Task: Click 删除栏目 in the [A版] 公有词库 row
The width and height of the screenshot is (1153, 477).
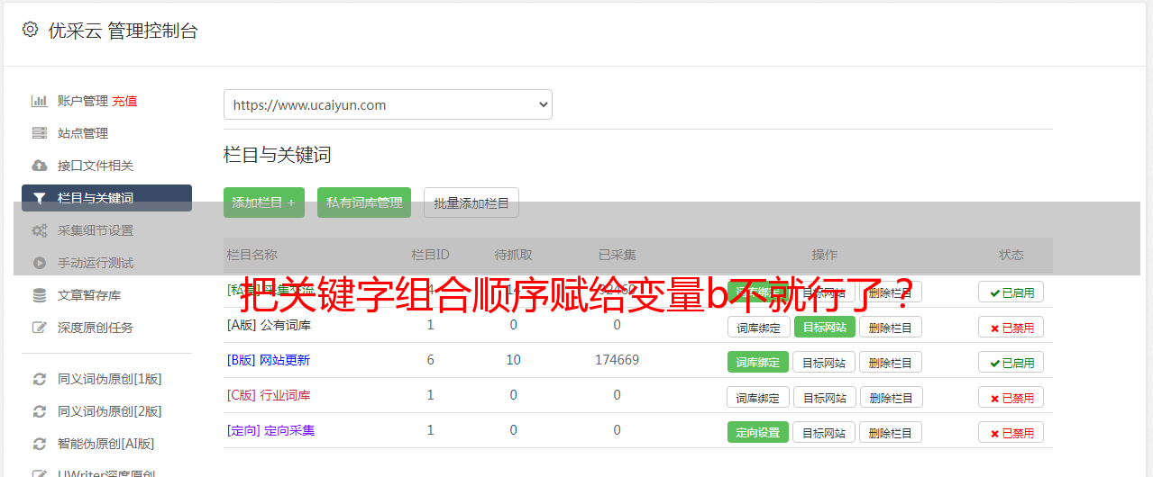Action: coord(891,327)
